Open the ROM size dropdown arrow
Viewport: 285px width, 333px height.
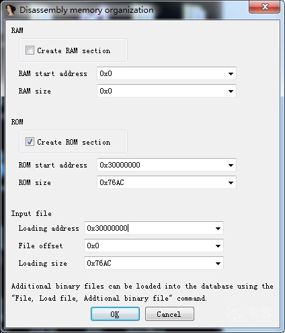(231, 182)
